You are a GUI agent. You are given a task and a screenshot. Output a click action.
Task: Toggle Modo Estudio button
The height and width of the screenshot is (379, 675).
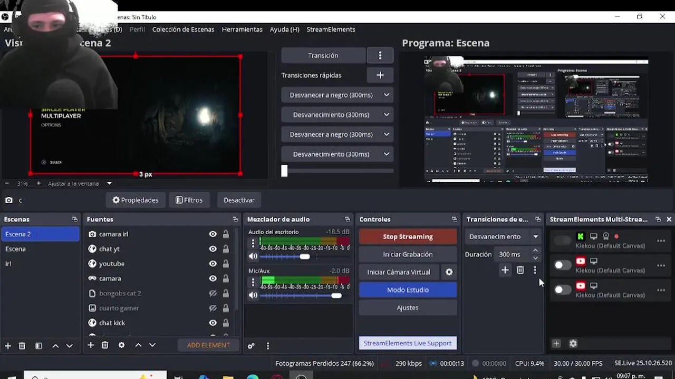coord(408,290)
